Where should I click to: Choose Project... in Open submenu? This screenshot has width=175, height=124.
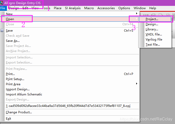coord(155,19)
